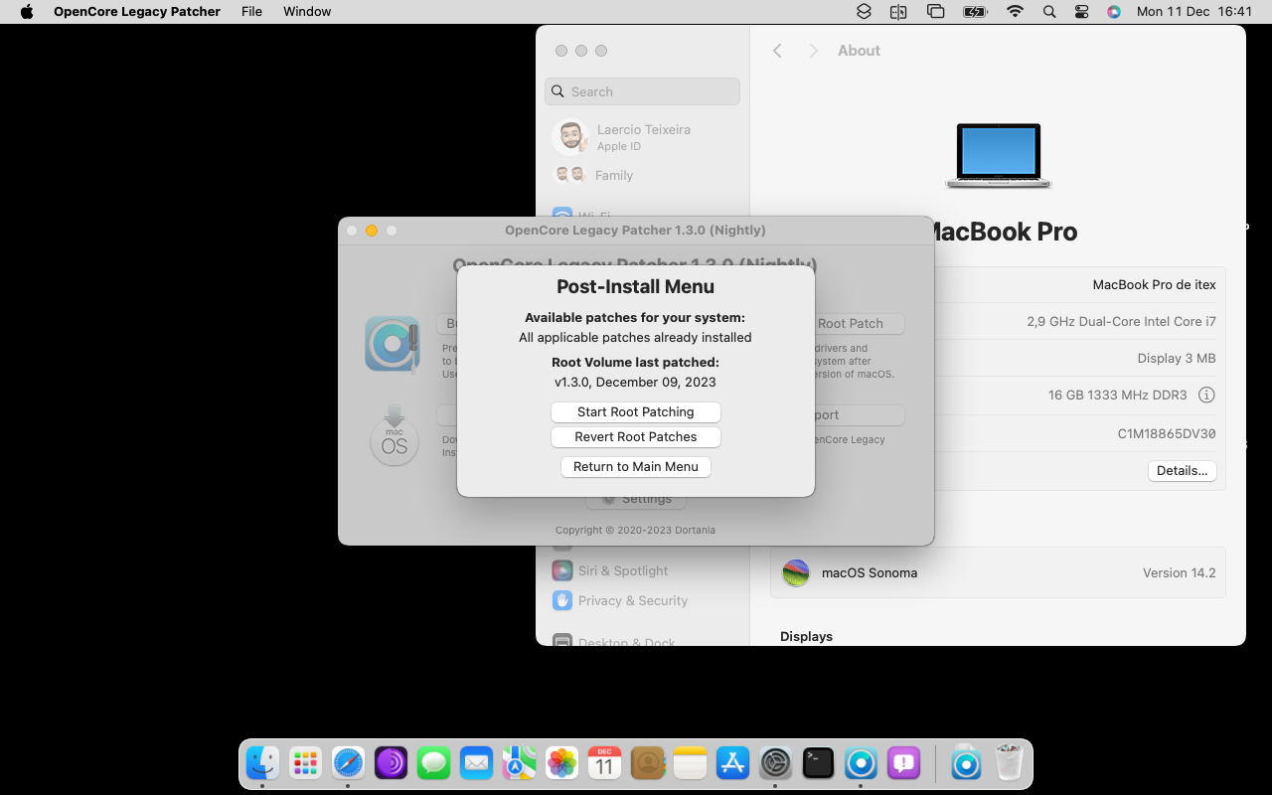Click the partially hidden Root Patch button
This screenshot has width=1272, height=795.
(x=860, y=323)
